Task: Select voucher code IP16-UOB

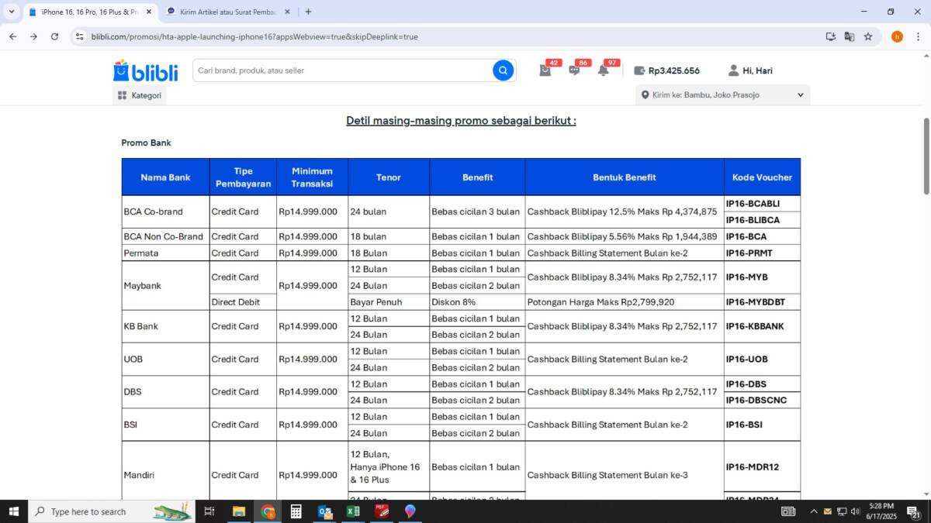Action: point(746,360)
